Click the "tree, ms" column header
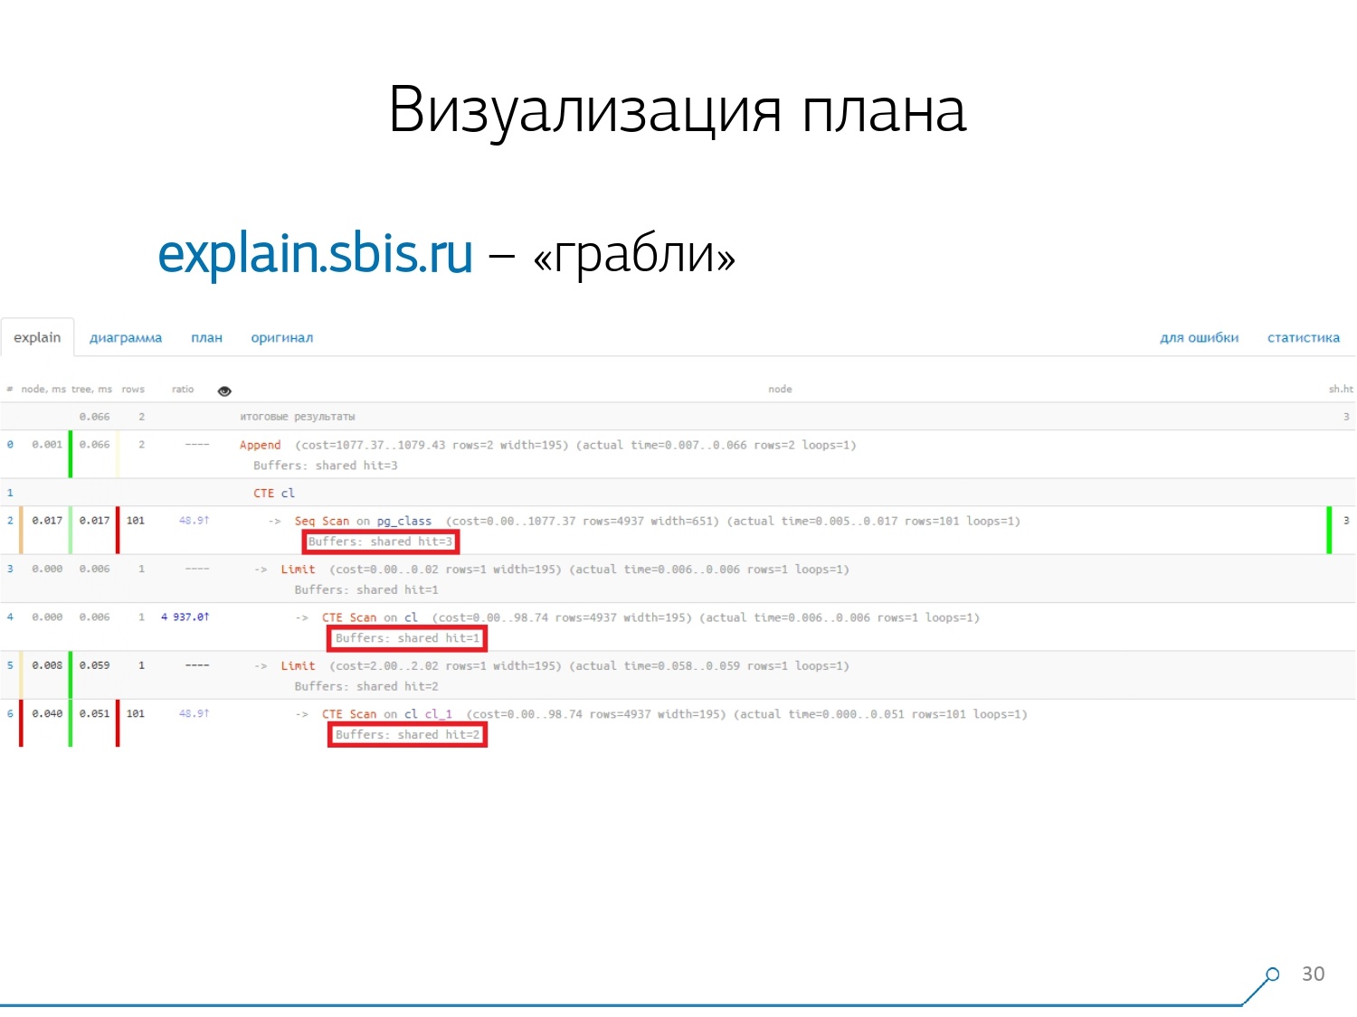The image size is (1357, 1017). pos(91,390)
